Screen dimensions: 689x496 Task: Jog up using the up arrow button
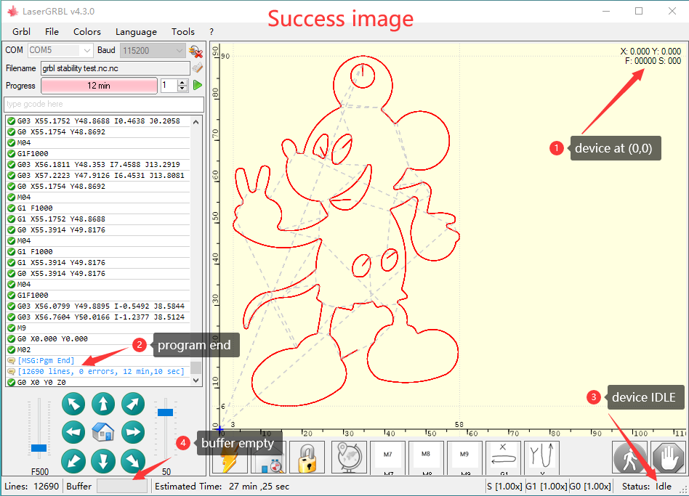[103, 404]
